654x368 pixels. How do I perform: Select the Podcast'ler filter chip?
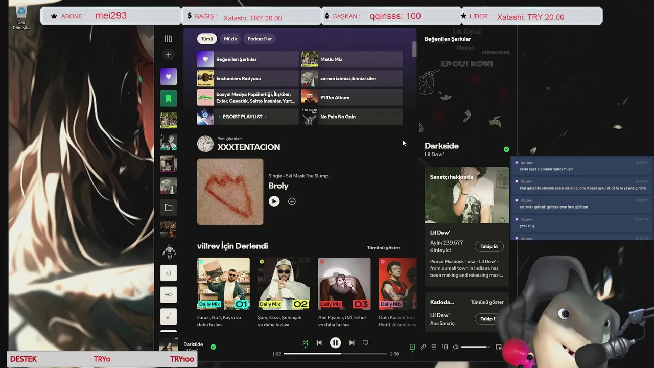pos(260,39)
